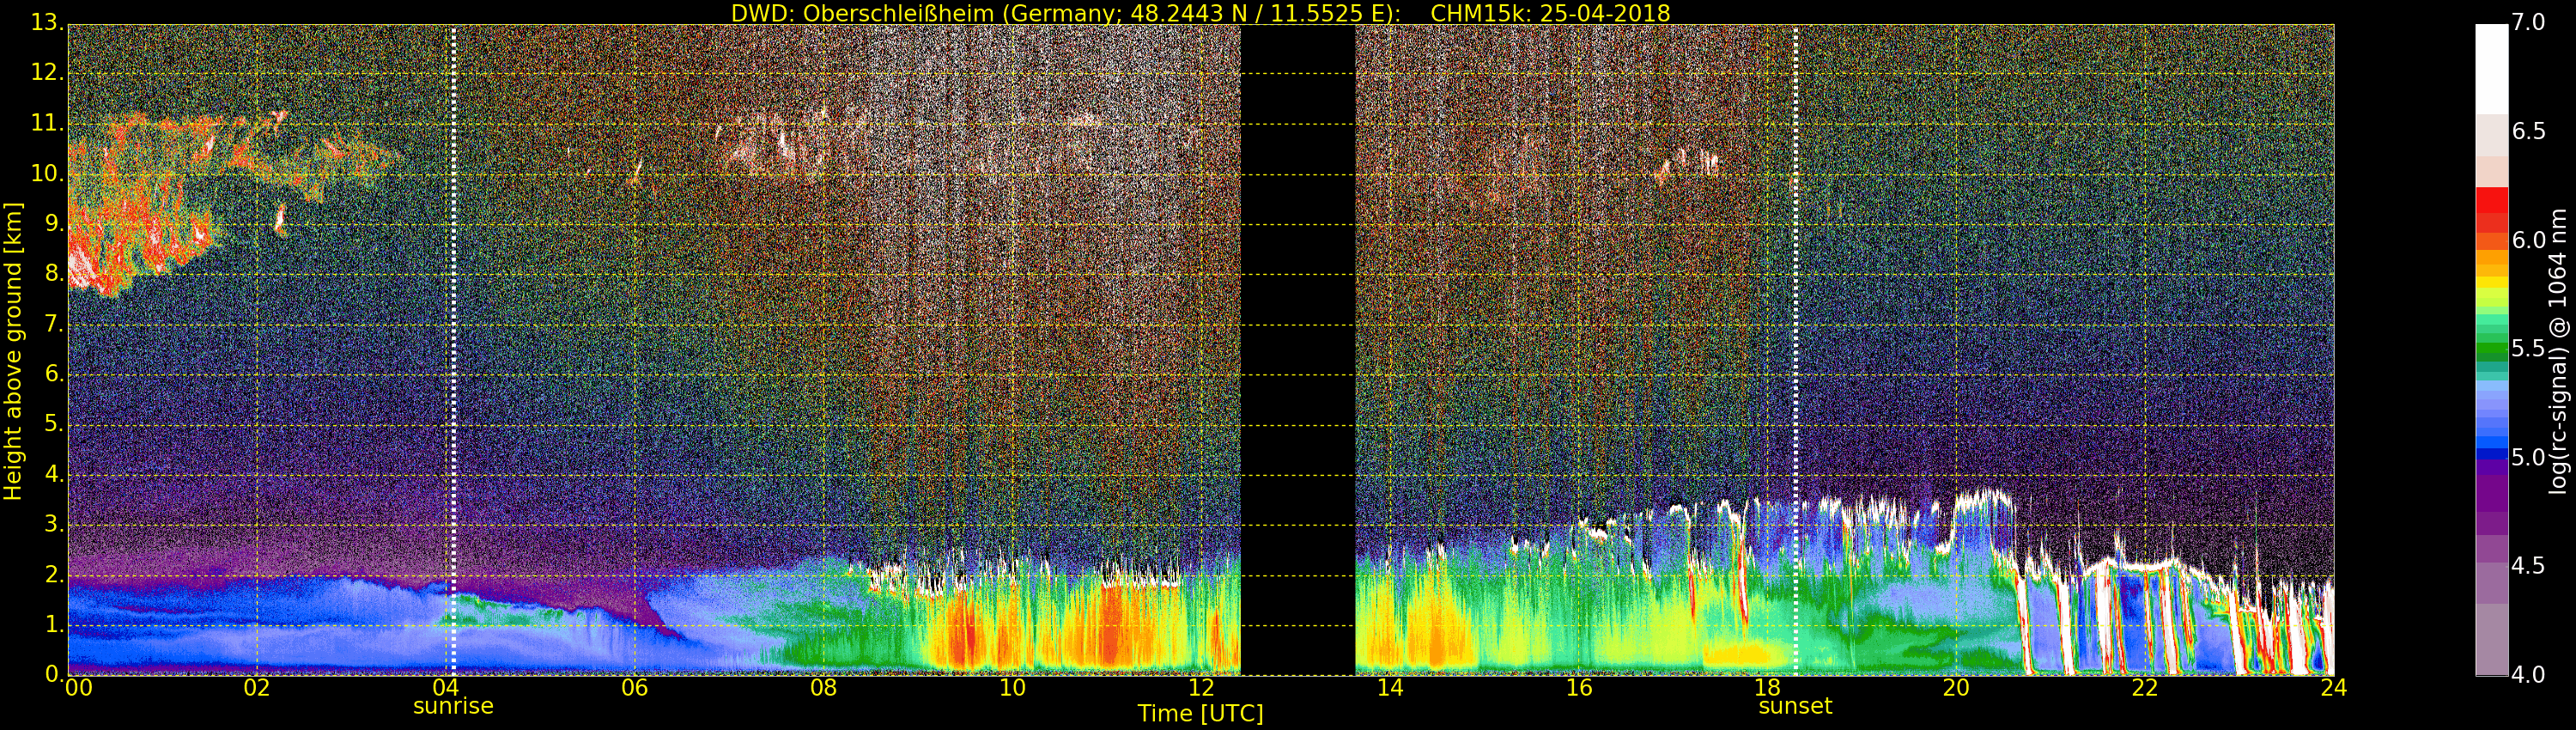Select the '24' tick on the time axis
The height and width of the screenshot is (730, 2576).
coord(2334,687)
